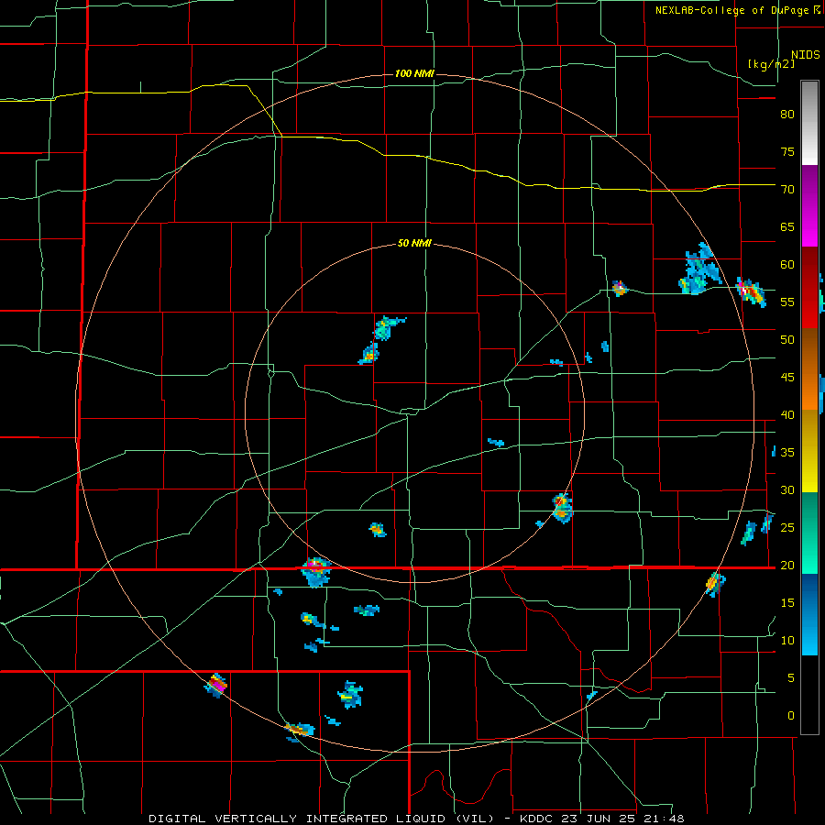Select the brown-orange segment of the color bar
This screenshot has height=825, width=825.
pos(809,368)
